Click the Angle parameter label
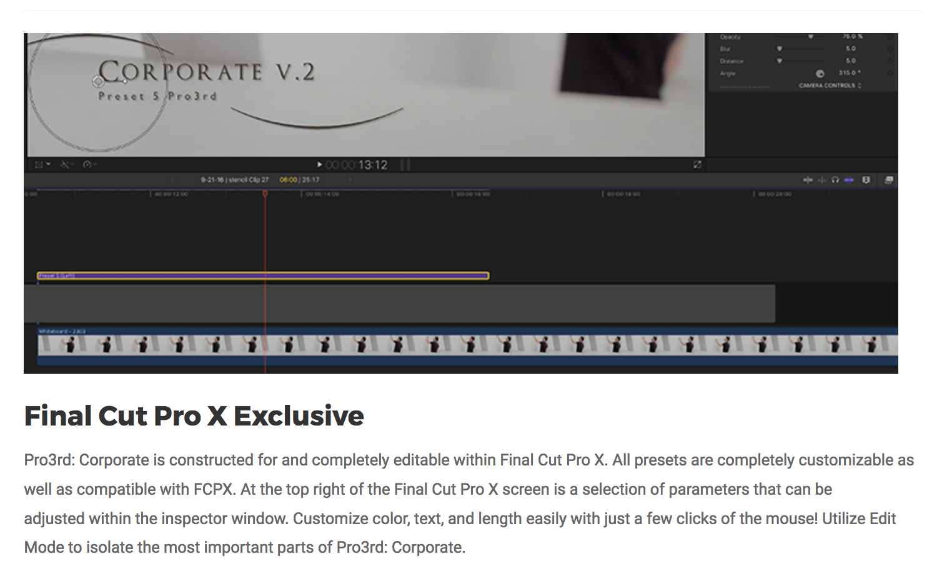Image resolution: width=937 pixels, height=569 pixels. [x=728, y=74]
